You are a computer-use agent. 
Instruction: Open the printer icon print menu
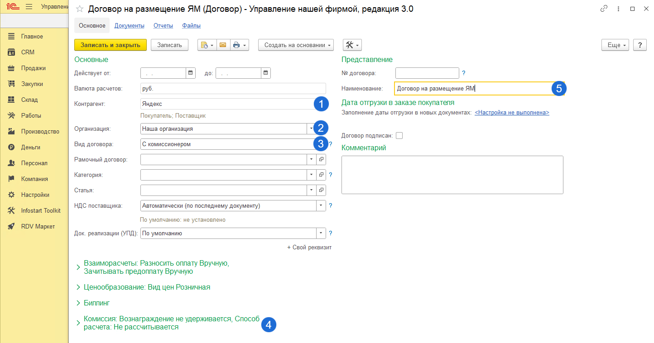[x=239, y=45]
